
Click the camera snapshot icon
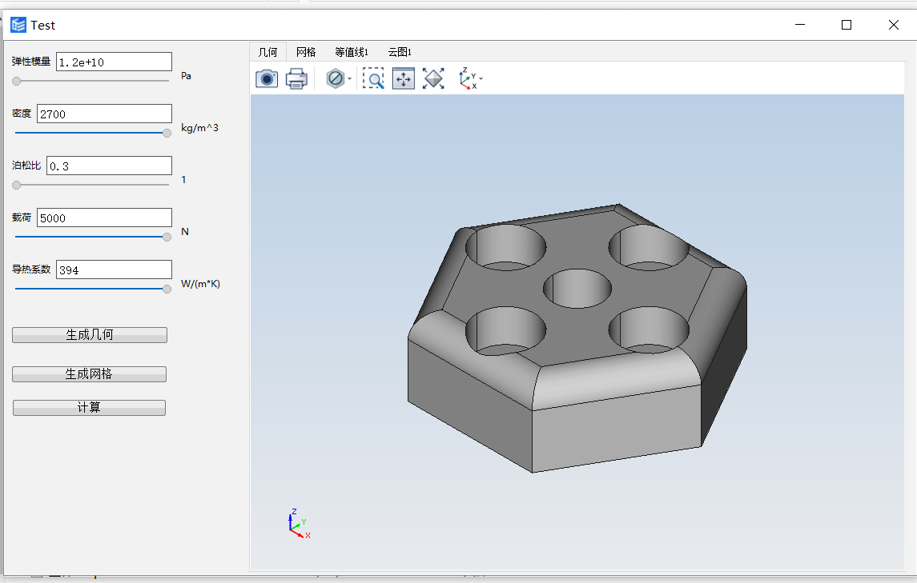267,78
